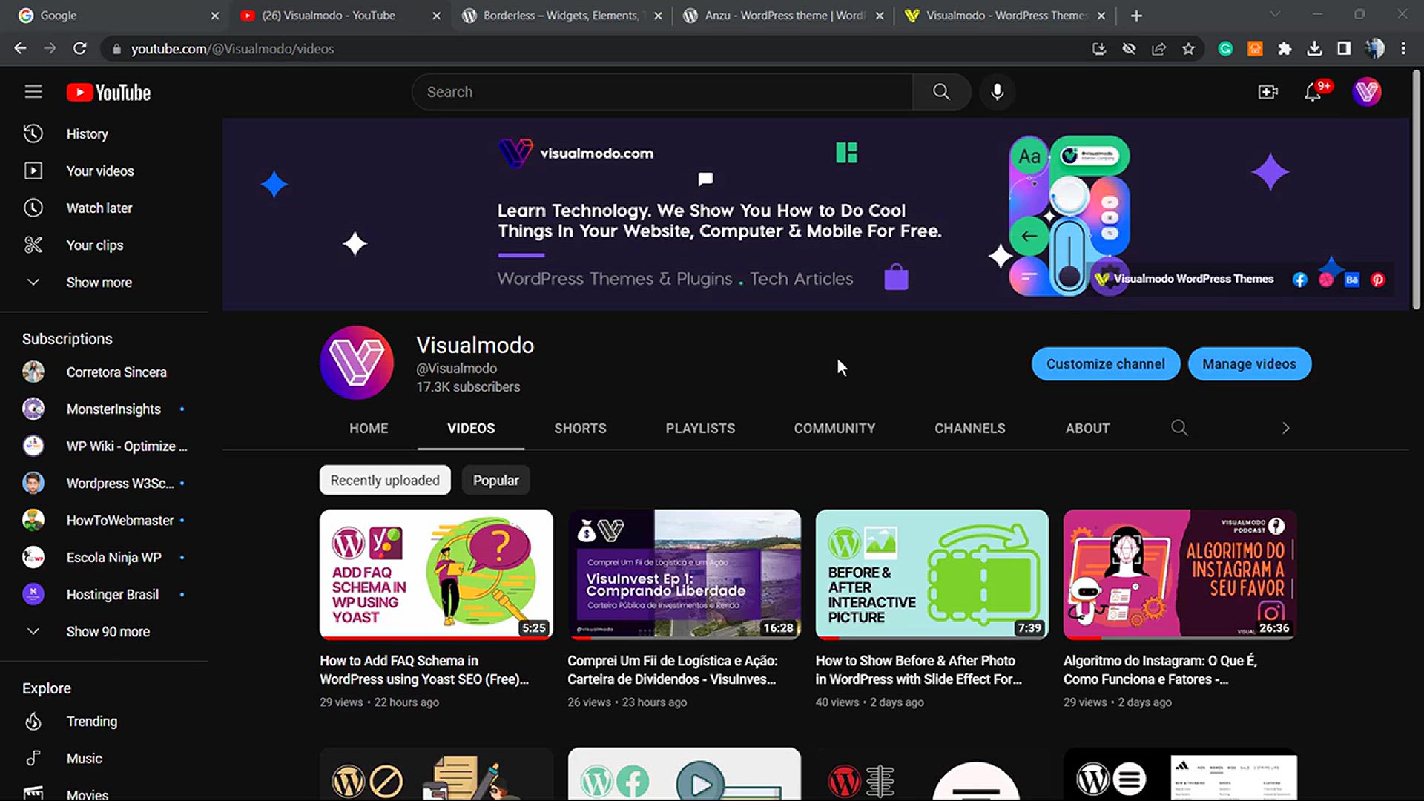
Task: Expand Show more in sidebar
Action: (x=104, y=282)
